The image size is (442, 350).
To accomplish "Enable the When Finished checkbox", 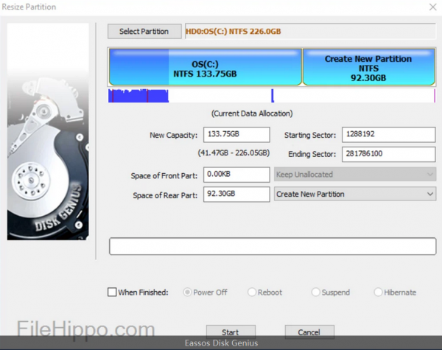I will (x=112, y=293).
